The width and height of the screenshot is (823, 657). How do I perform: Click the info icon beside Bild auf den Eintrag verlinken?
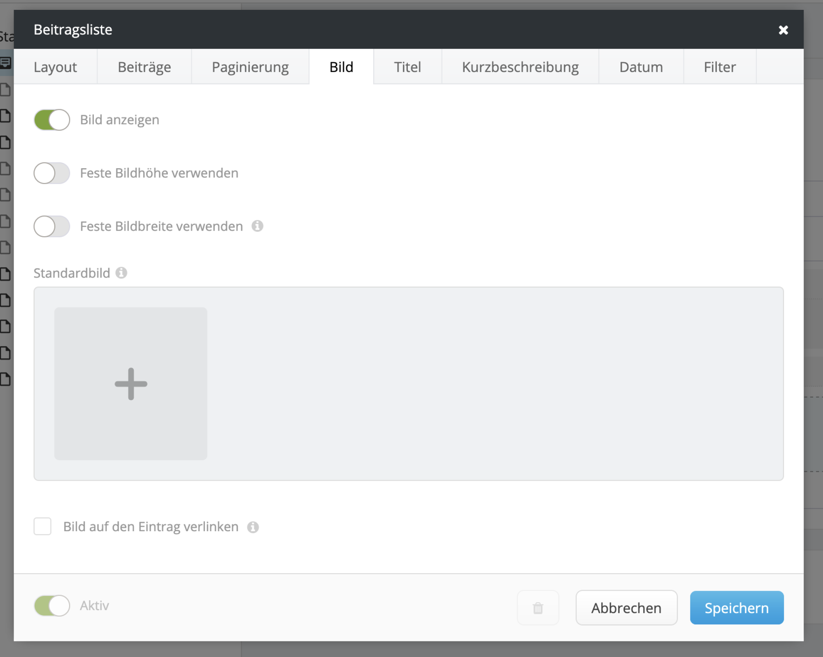253,527
